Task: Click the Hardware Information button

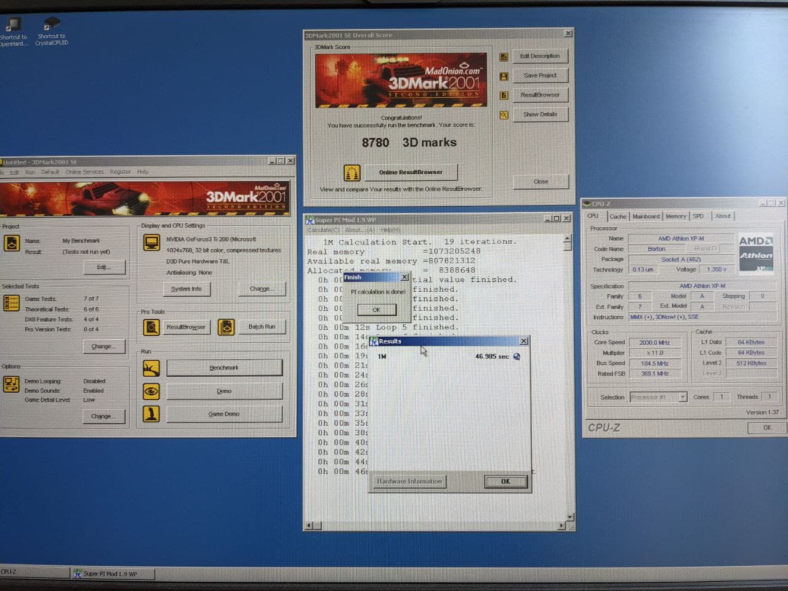Action: coord(409,481)
